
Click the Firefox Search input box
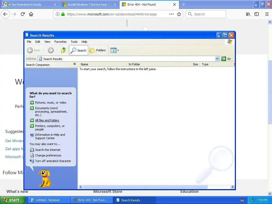coord(206,14)
